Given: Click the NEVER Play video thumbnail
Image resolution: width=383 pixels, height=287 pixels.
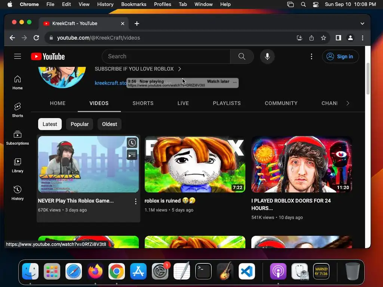Looking at the screenshot, I should (88, 164).
